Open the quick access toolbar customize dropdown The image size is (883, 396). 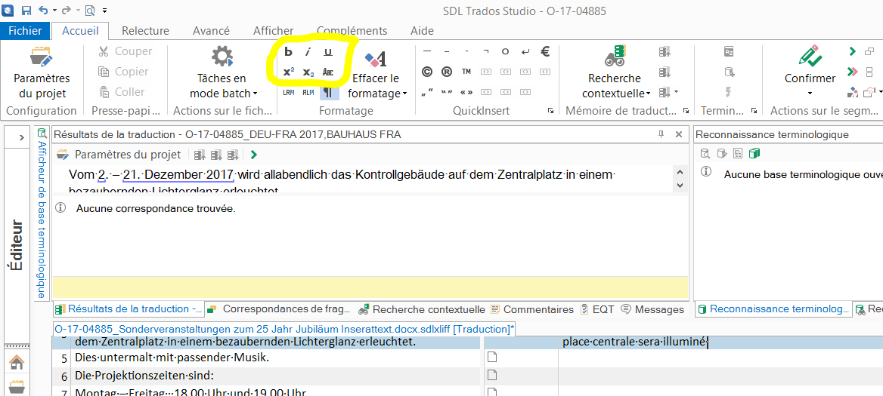pyautogui.click(x=105, y=10)
